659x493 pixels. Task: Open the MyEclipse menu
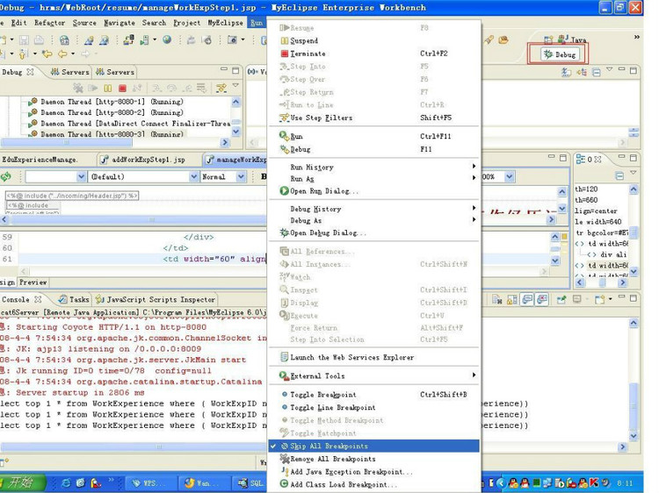coord(225,23)
